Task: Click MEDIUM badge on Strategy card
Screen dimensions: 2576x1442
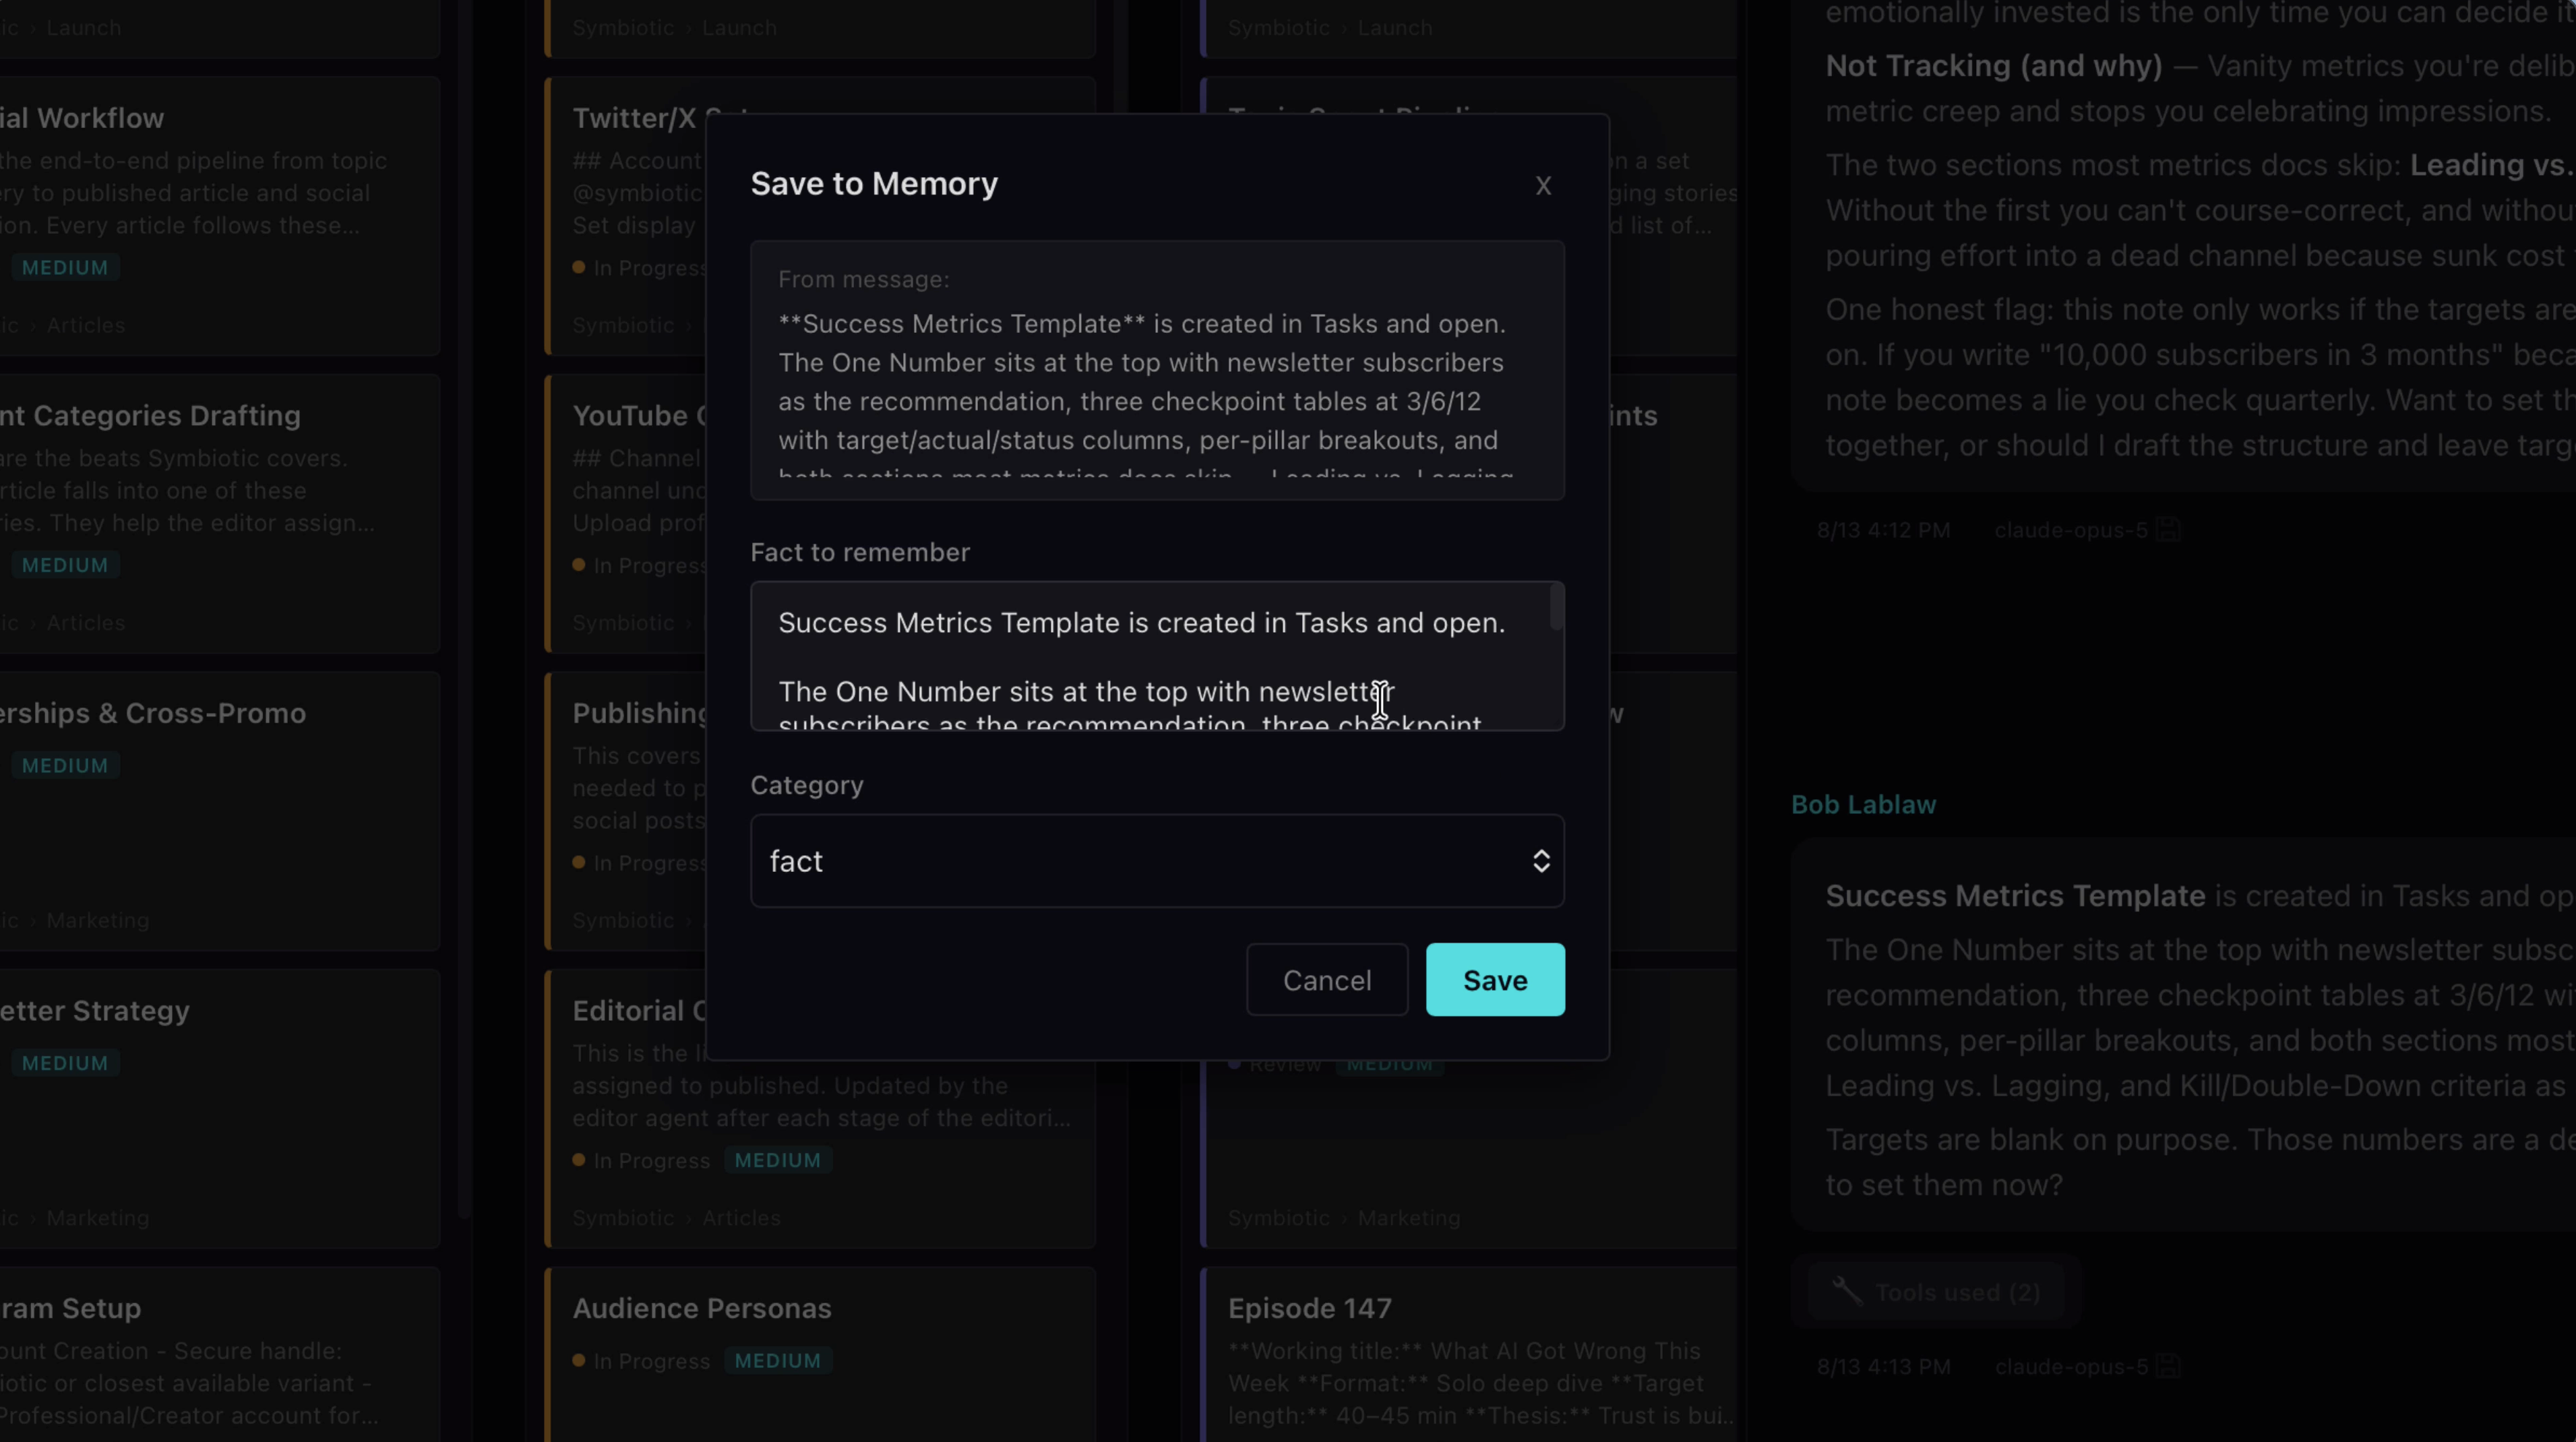Action: coord(65,1063)
